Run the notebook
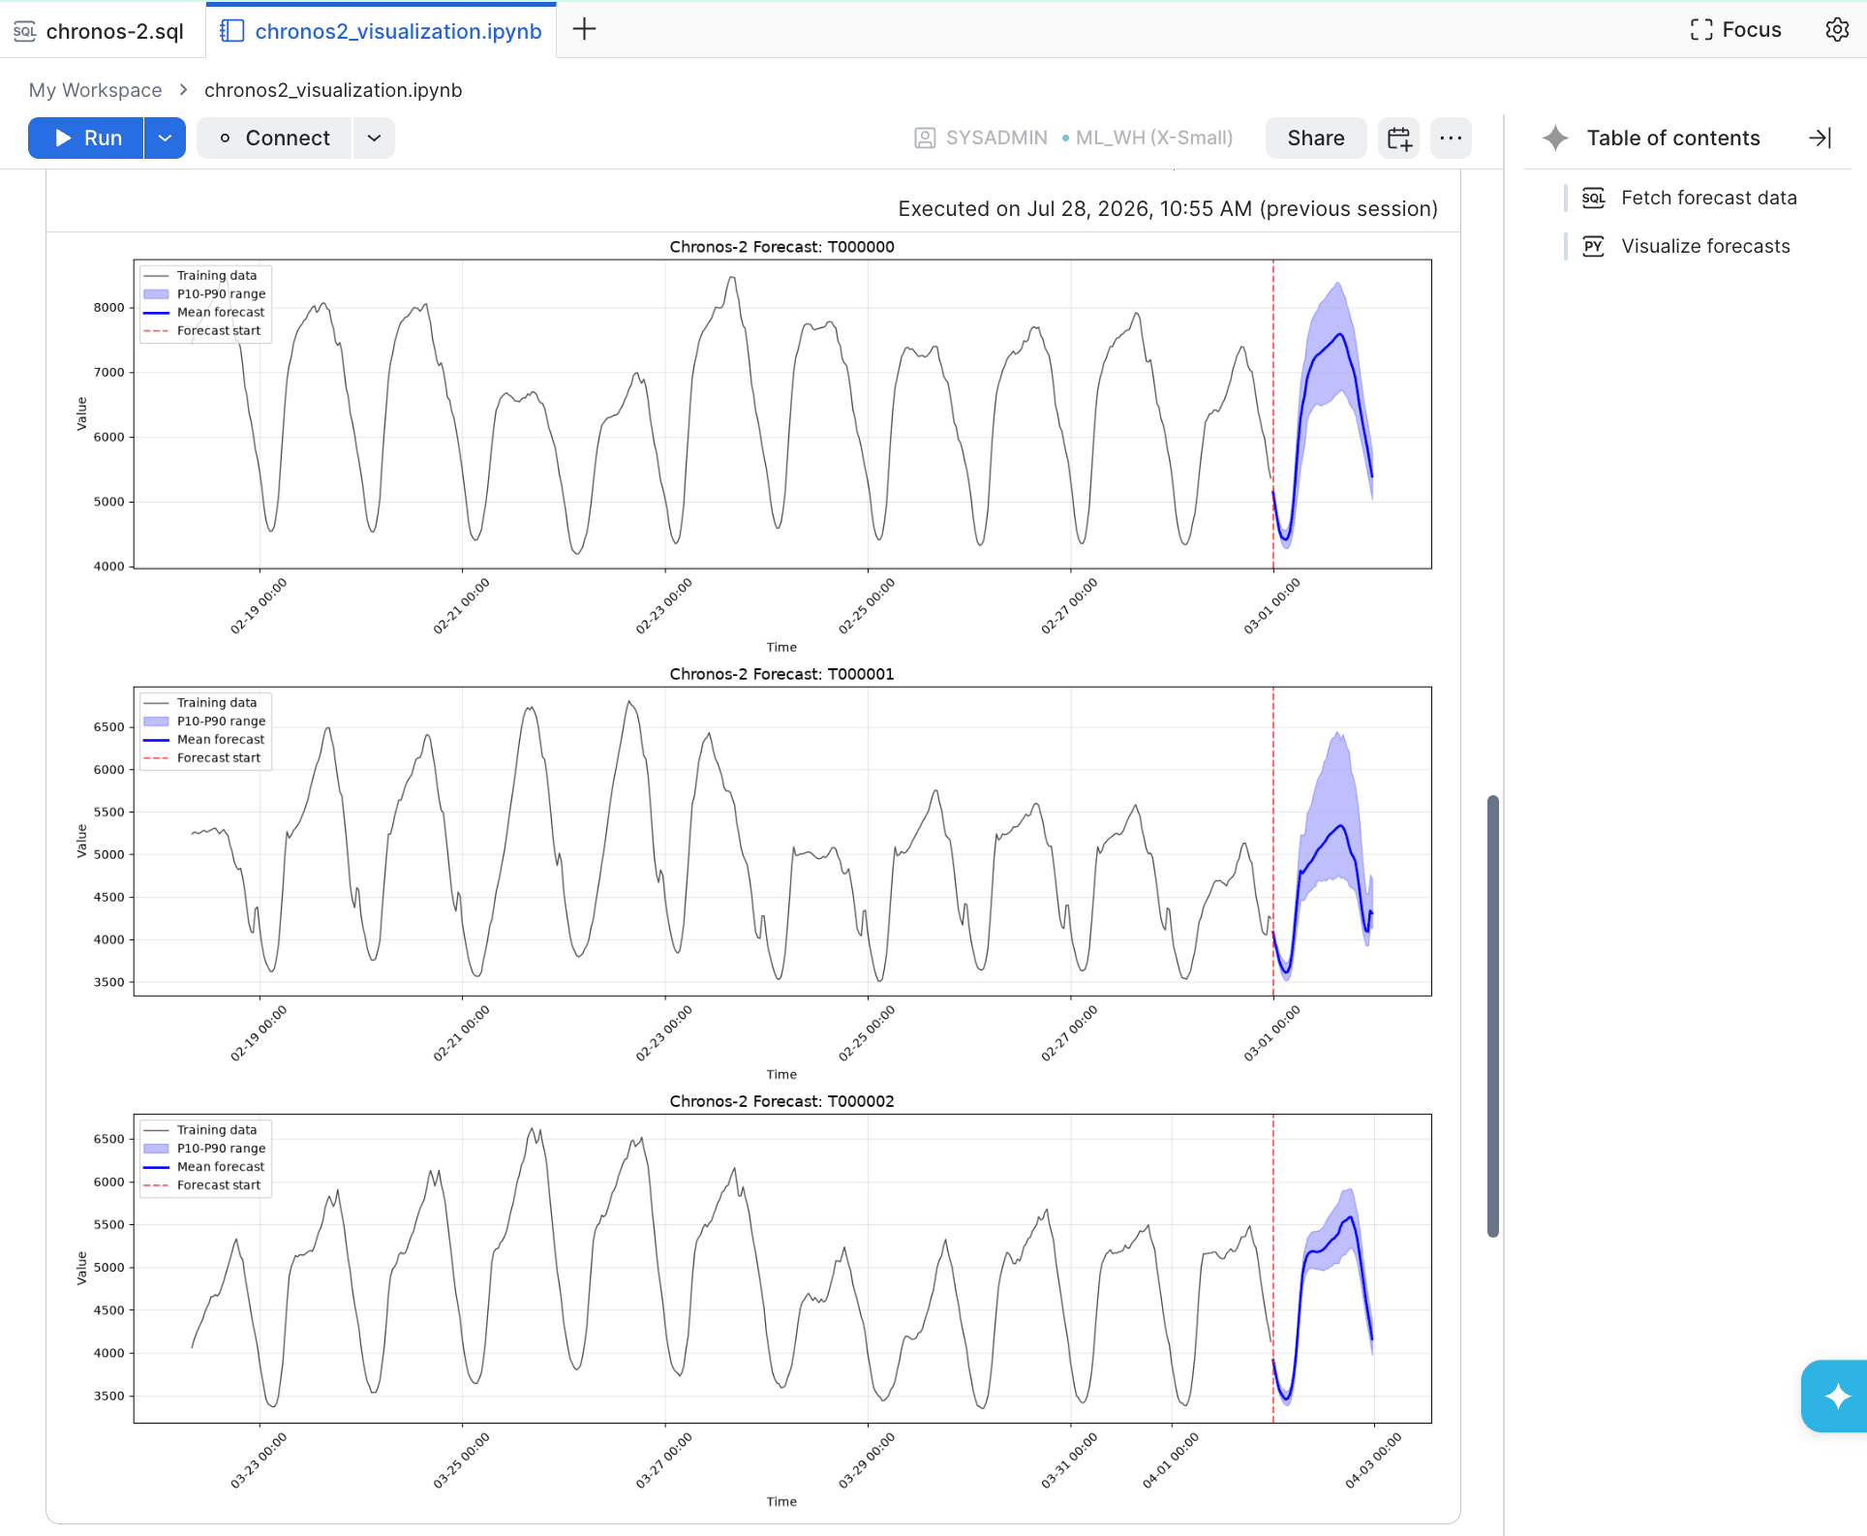The height and width of the screenshot is (1536, 1867). (86, 138)
